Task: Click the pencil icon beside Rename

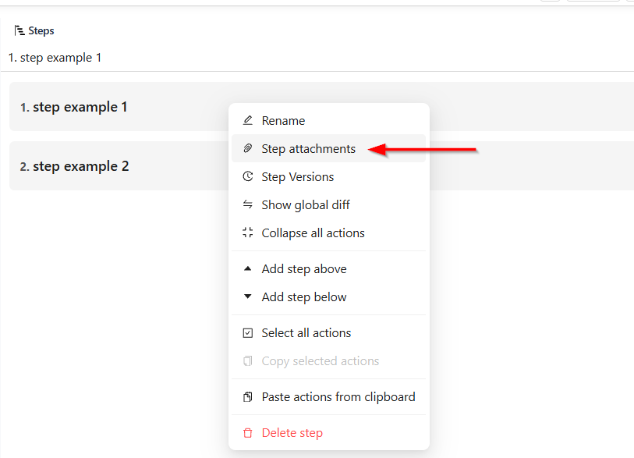Action: point(247,120)
